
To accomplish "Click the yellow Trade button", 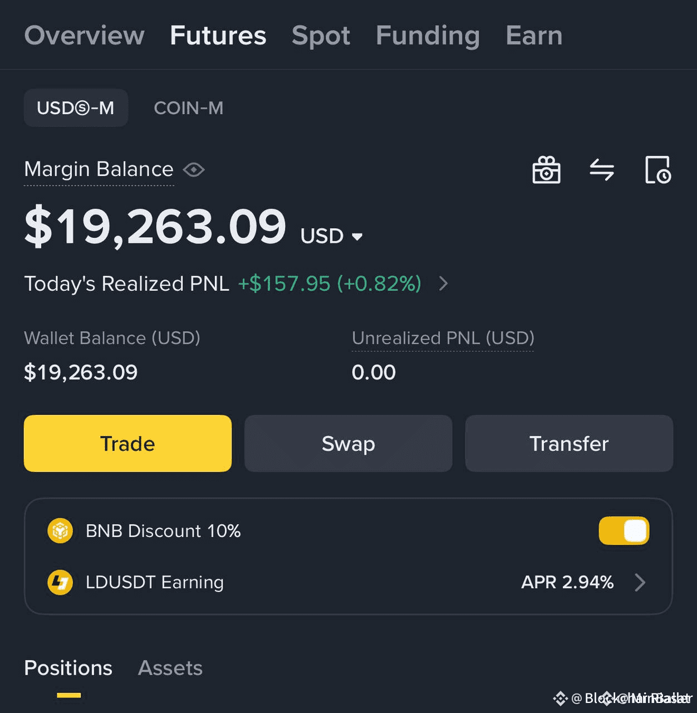I will [x=127, y=443].
